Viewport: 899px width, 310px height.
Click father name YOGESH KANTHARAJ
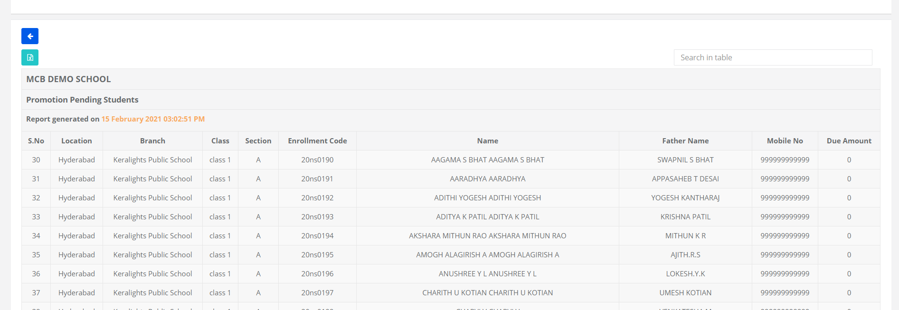pyautogui.click(x=685, y=198)
